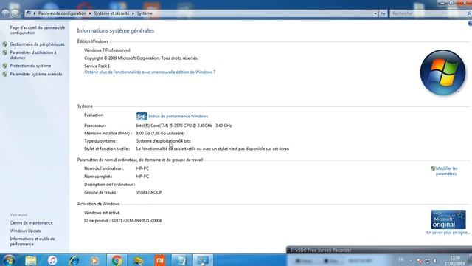Screen dimensions: 472x266
Task: Select the Control Panel System taskbar button
Action: (x=203, y=260)
